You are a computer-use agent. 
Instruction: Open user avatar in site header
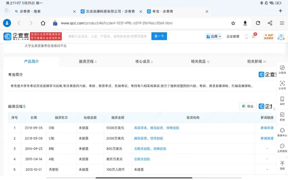point(281,37)
